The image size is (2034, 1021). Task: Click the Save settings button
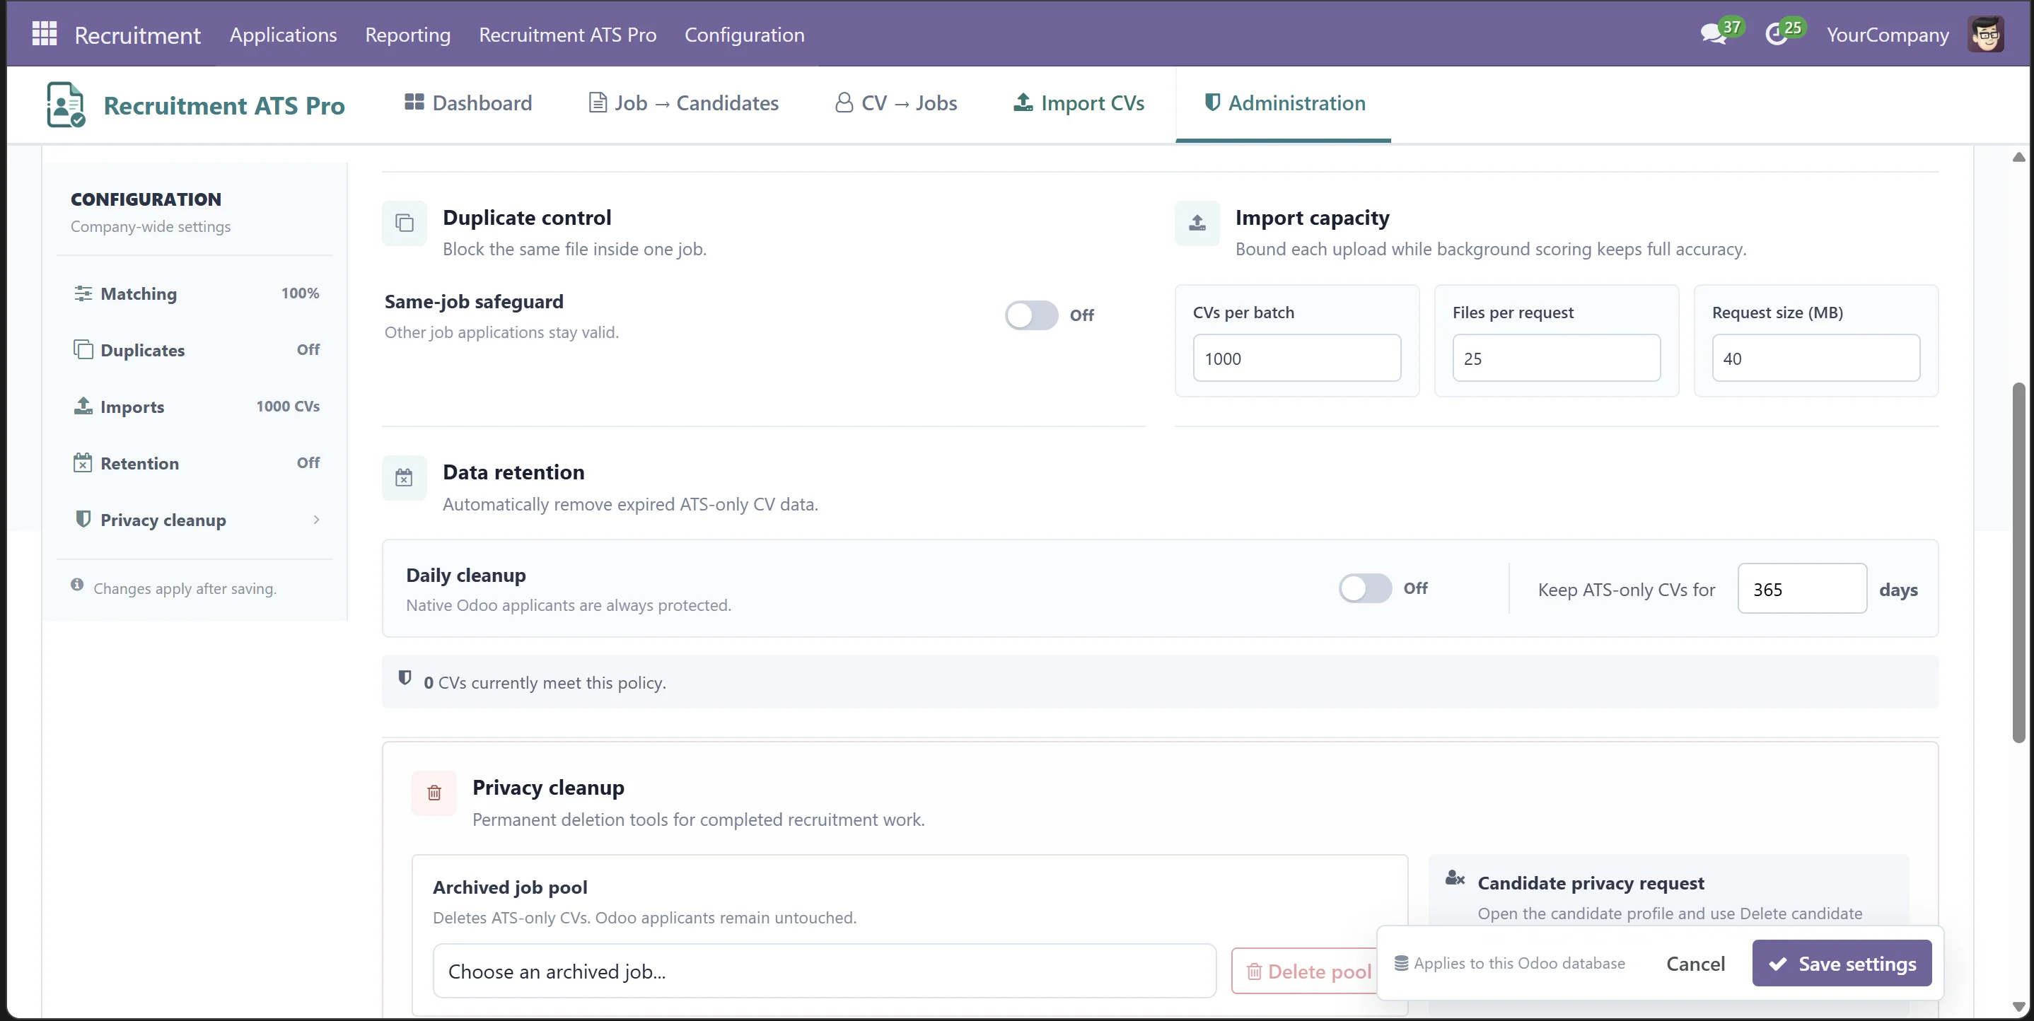coord(1842,963)
